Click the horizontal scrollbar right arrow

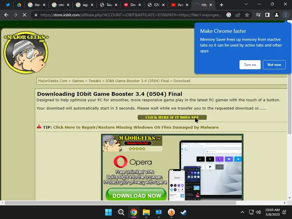pos(285,203)
